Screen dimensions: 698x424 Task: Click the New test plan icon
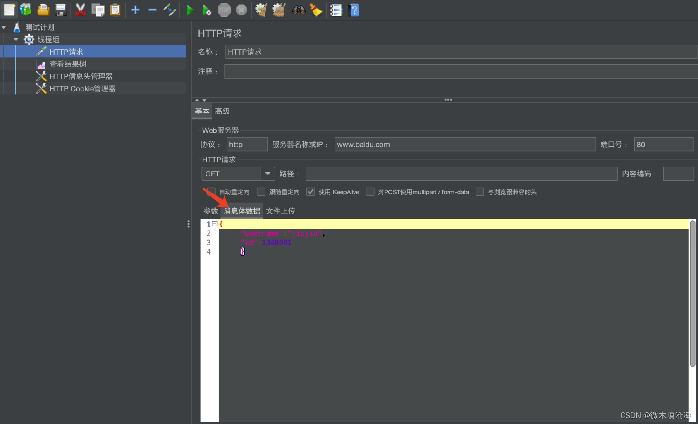tap(9, 10)
